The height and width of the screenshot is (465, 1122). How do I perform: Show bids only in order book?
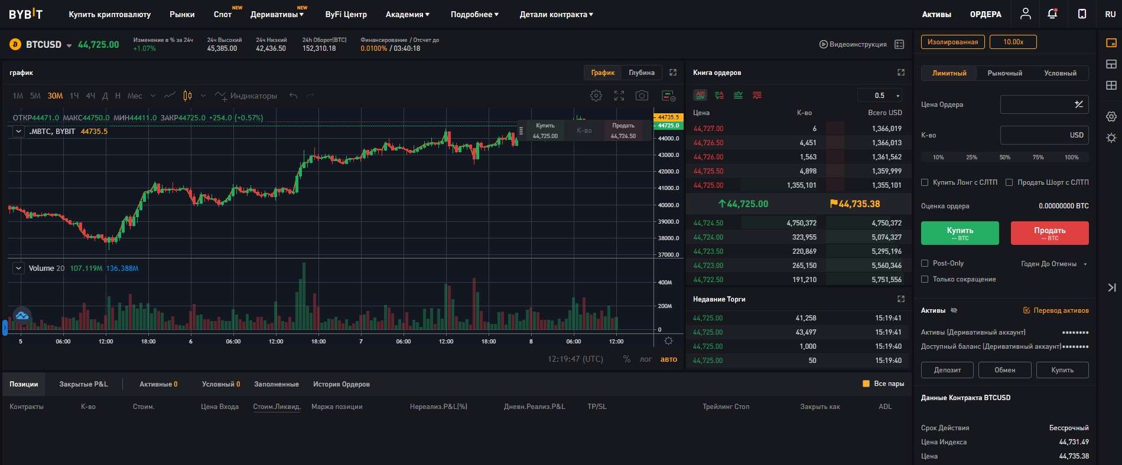click(x=738, y=95)
